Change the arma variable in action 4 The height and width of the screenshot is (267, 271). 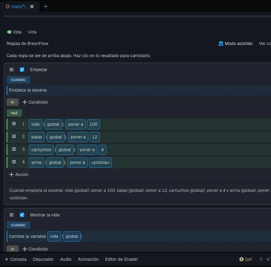point(36,162)
